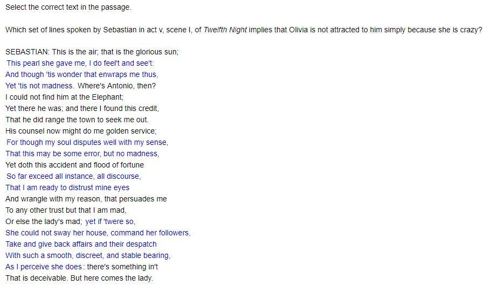Select "She could not sway her house" line
The width and height of the screenshot is (485, 293).
click(x=98, y=233)
